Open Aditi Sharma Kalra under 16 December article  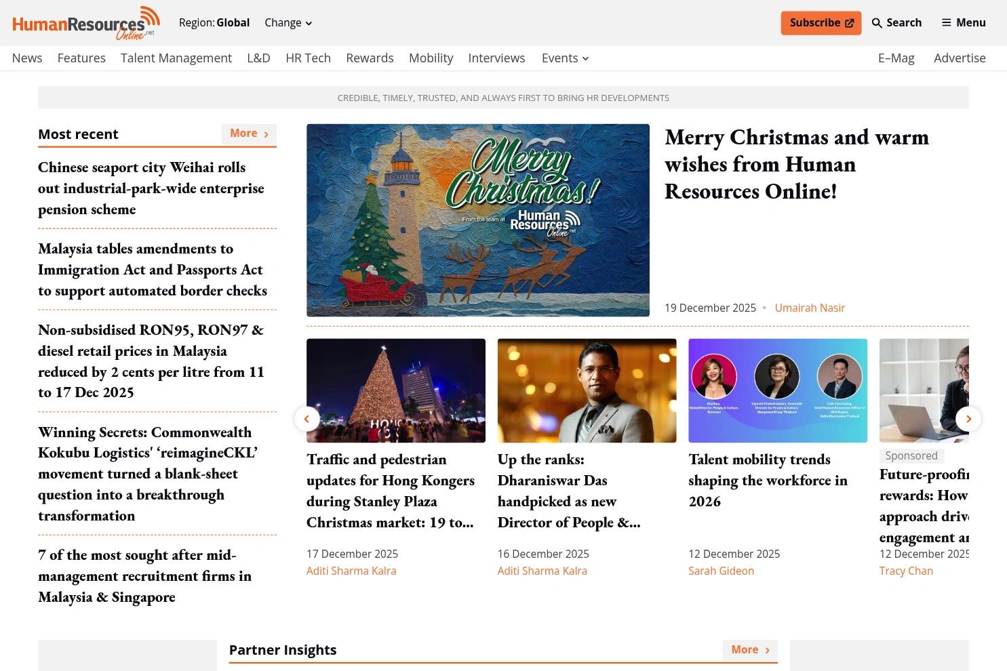tap(542, 571)
